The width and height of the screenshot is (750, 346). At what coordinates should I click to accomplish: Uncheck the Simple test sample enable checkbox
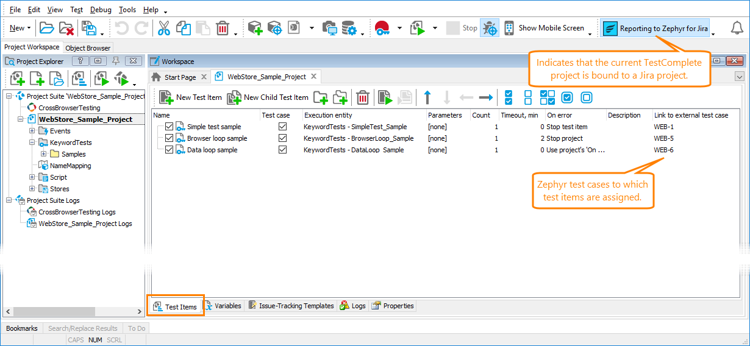[x=170, y=127]
